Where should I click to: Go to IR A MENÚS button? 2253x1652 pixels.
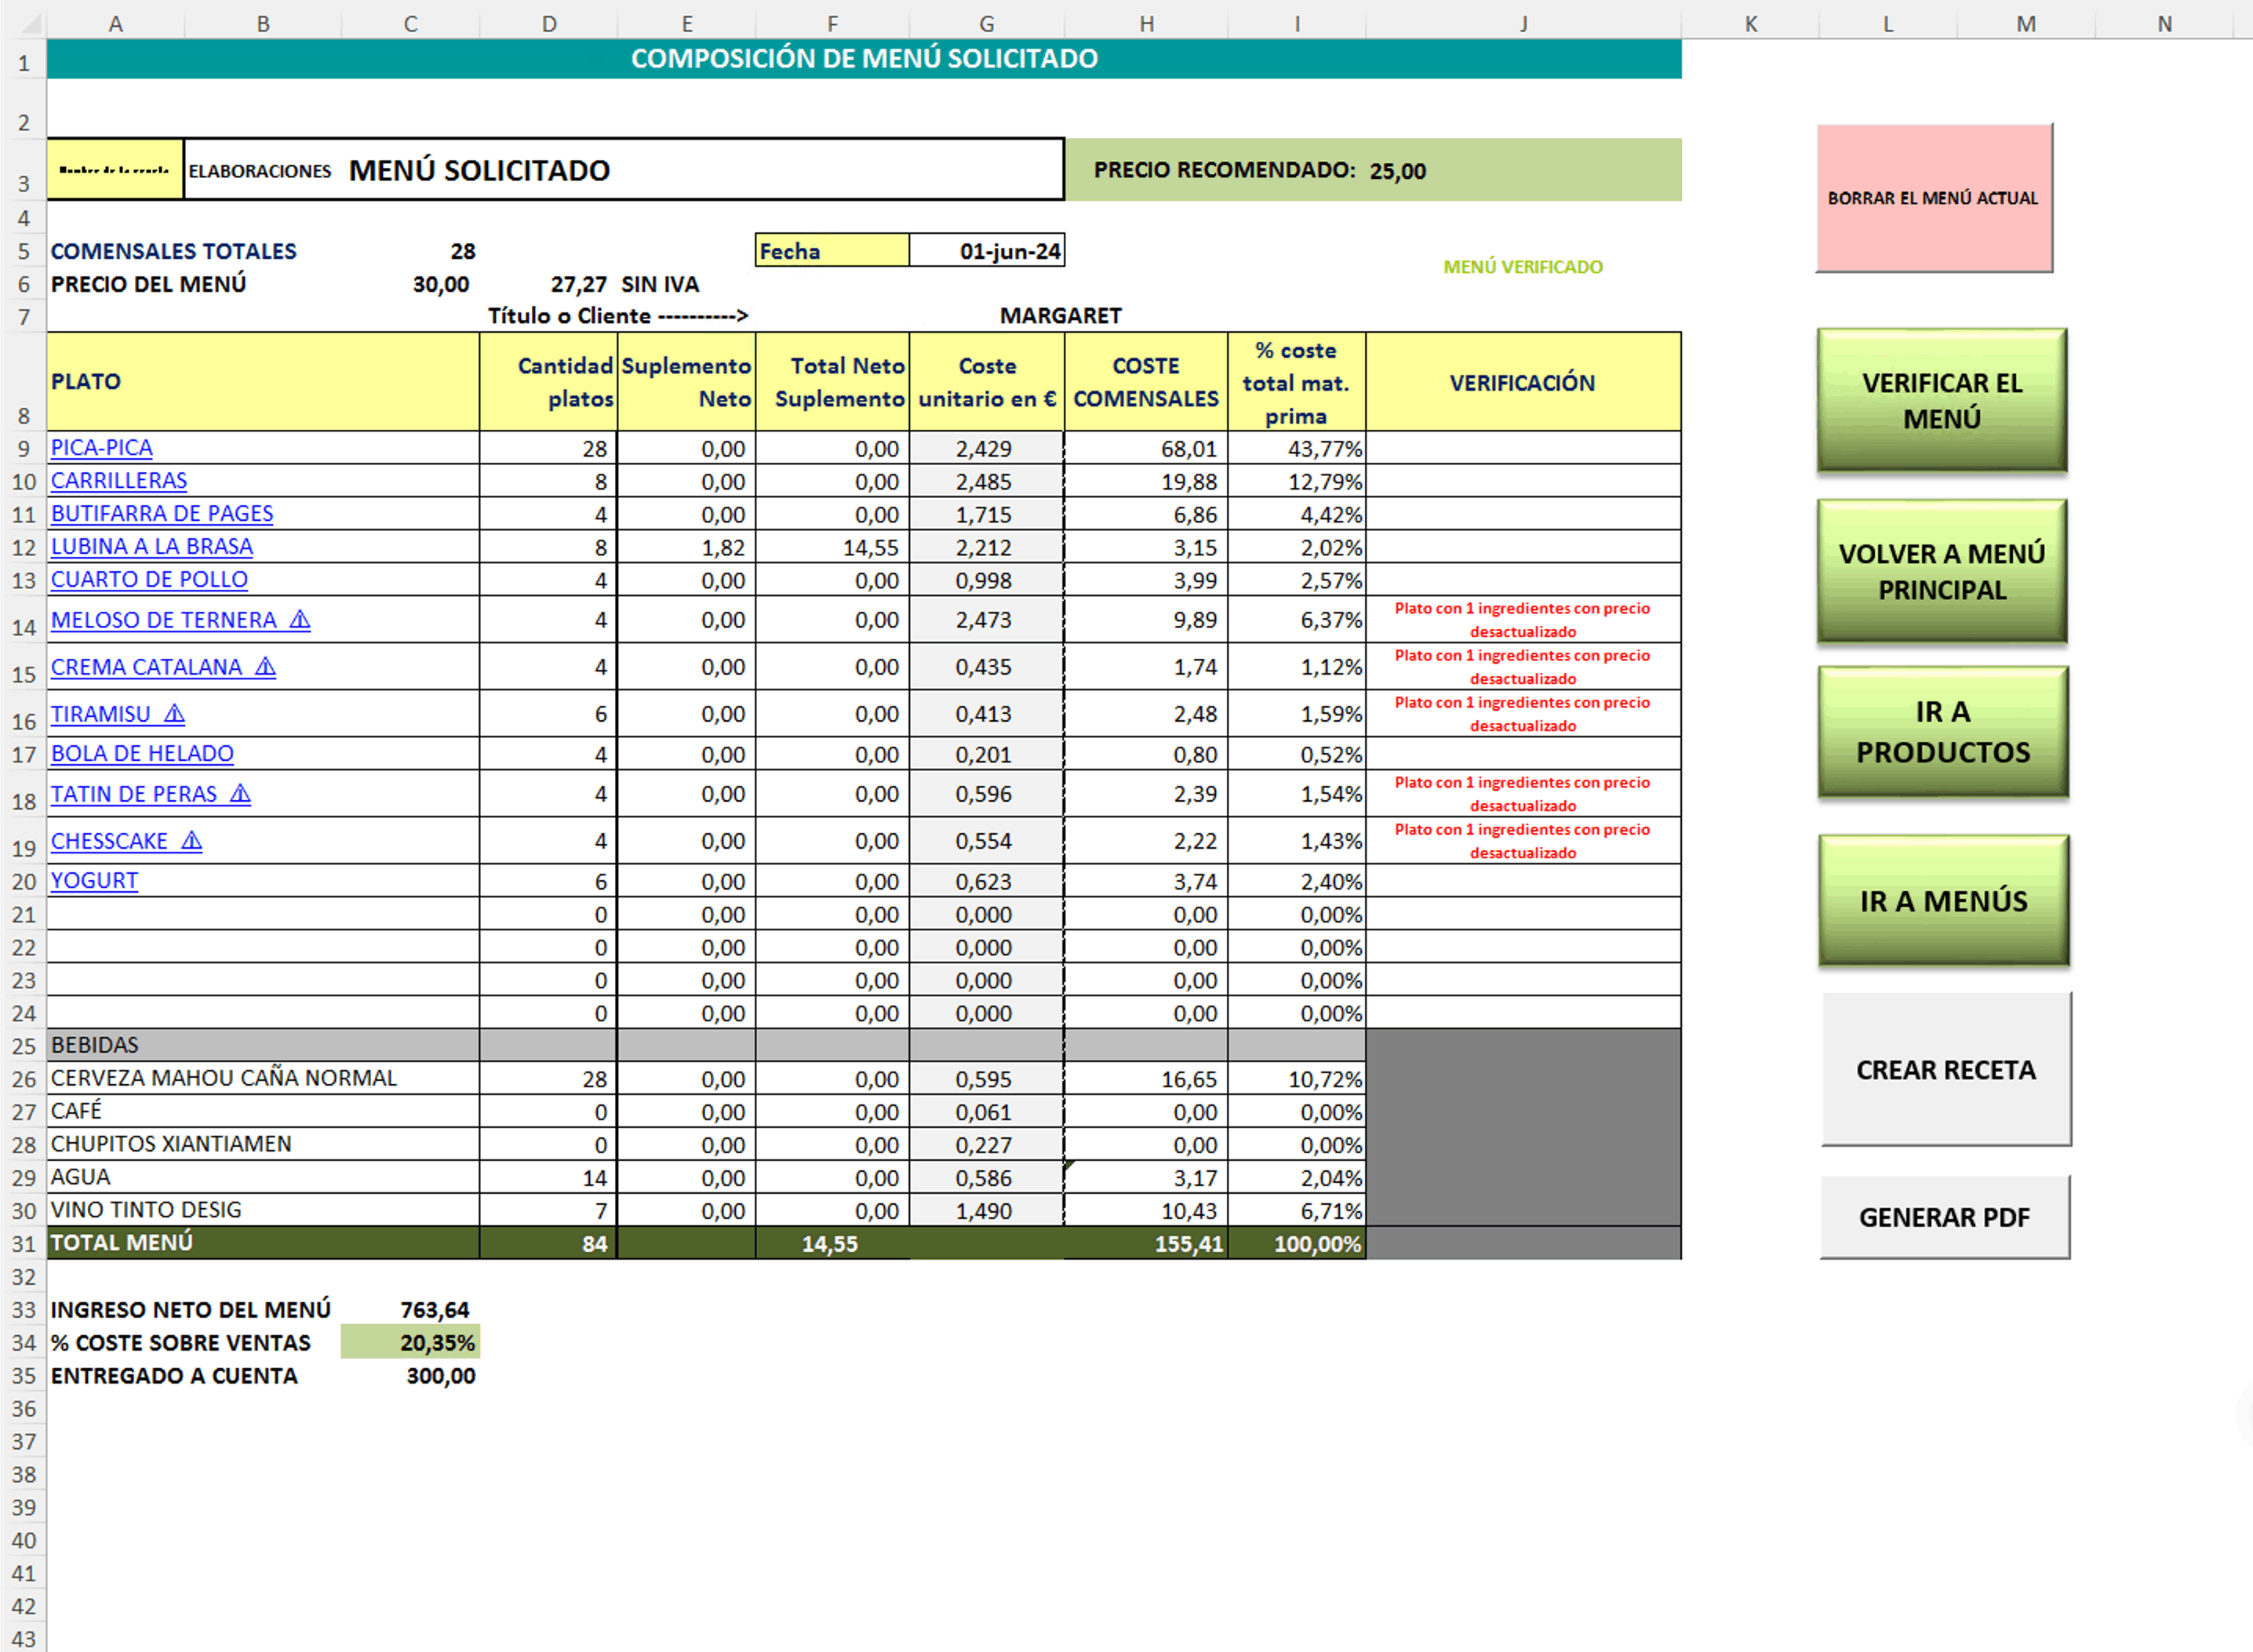1942,900
